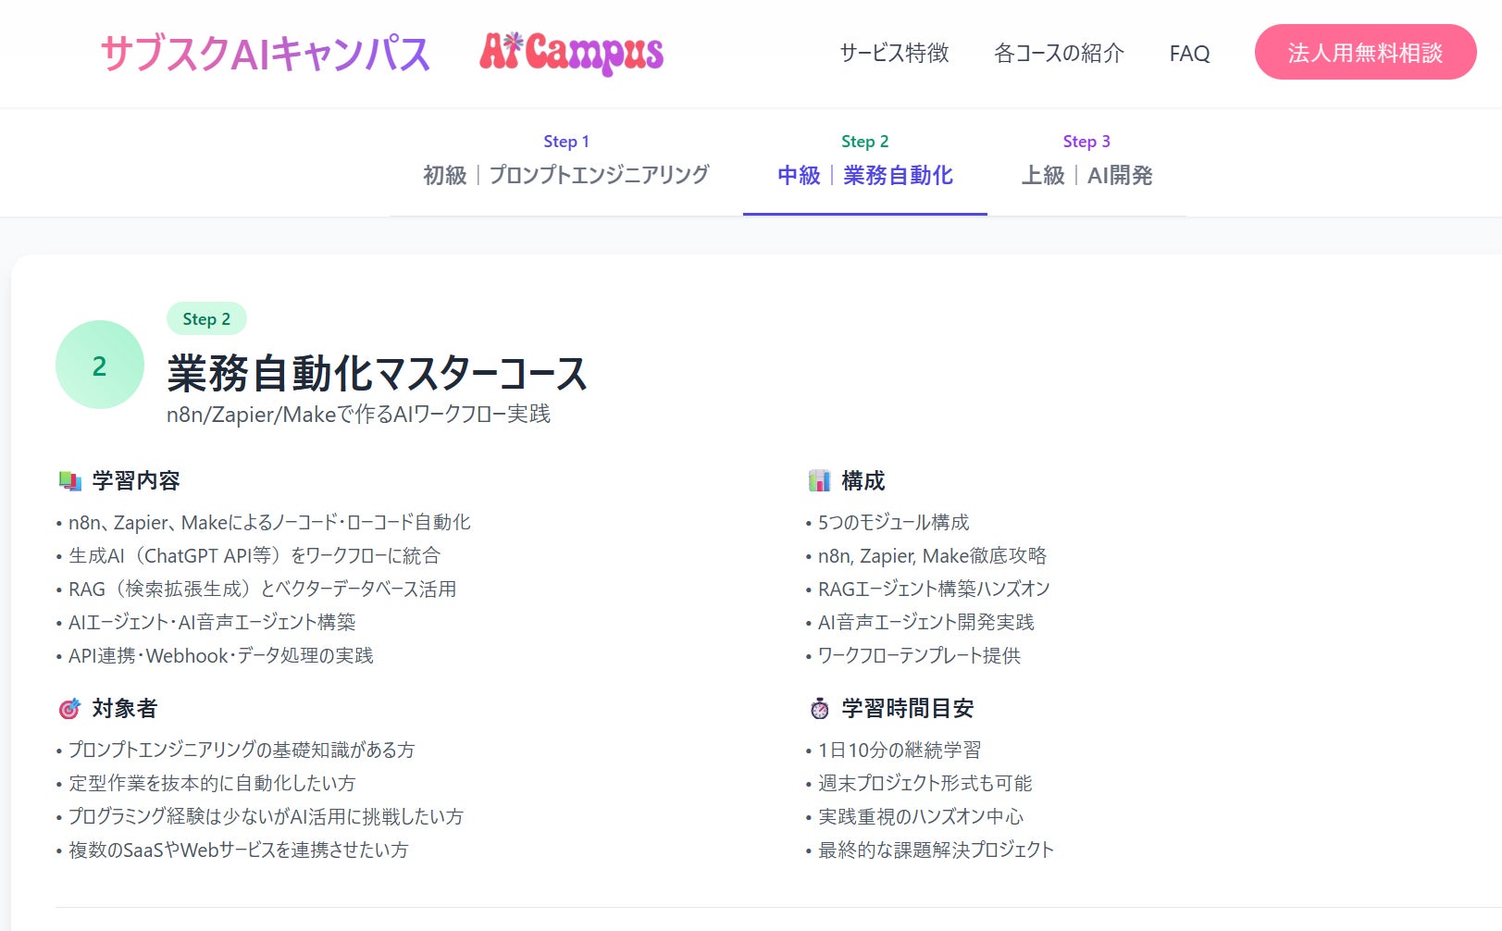Click the books icon beside 学習内容

(x=70, y=480)
